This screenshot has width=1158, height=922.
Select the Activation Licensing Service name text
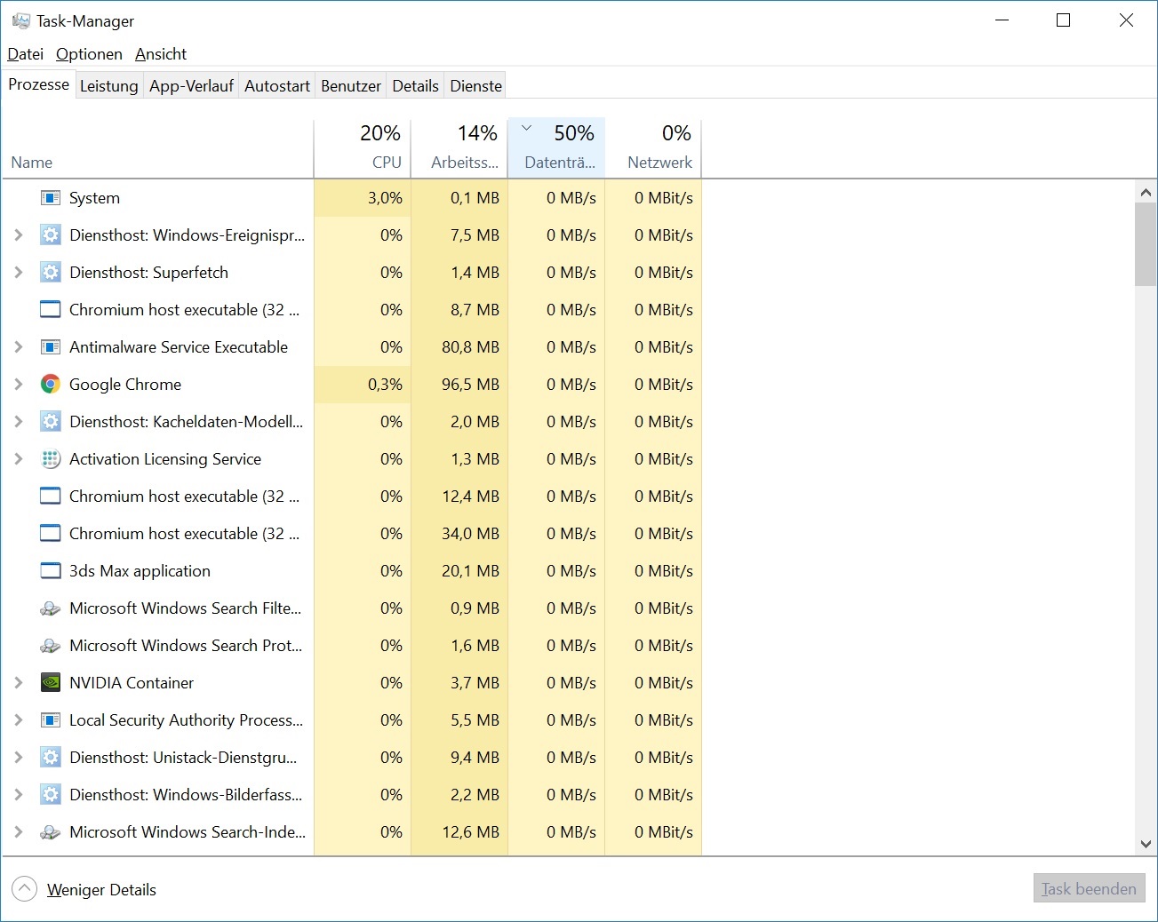165,459
